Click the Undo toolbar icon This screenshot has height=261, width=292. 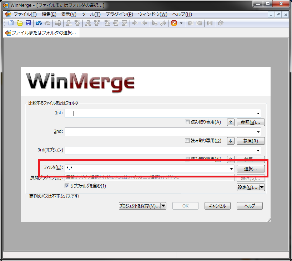pos(39,23)
